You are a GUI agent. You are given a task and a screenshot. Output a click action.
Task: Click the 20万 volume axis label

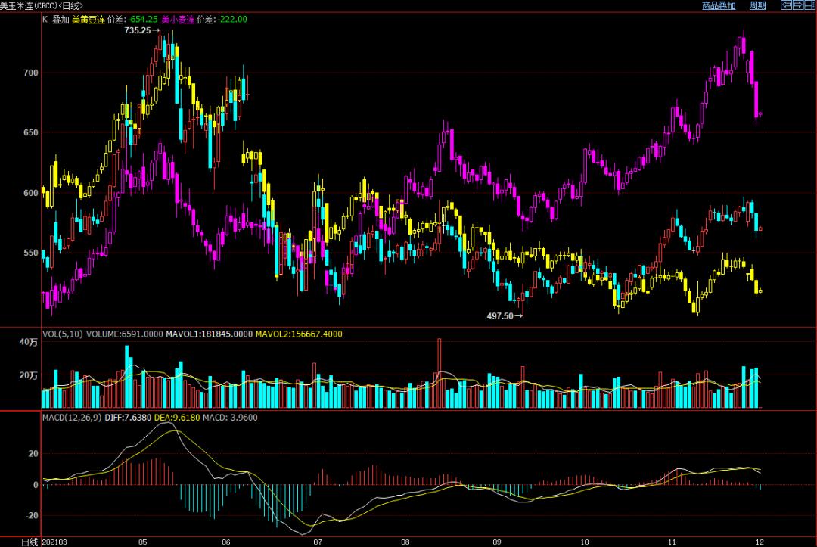pyautogui.click(x=29, y=375)
